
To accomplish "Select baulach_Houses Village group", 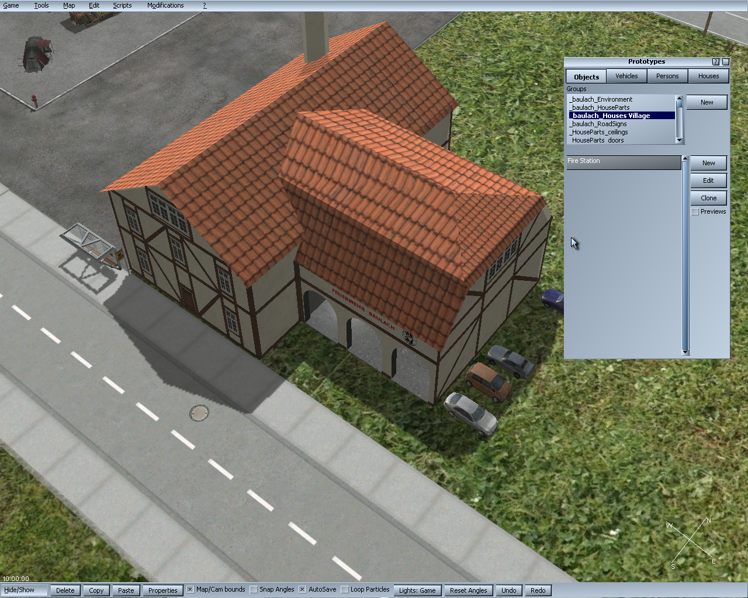I will [x=622, y=116].
